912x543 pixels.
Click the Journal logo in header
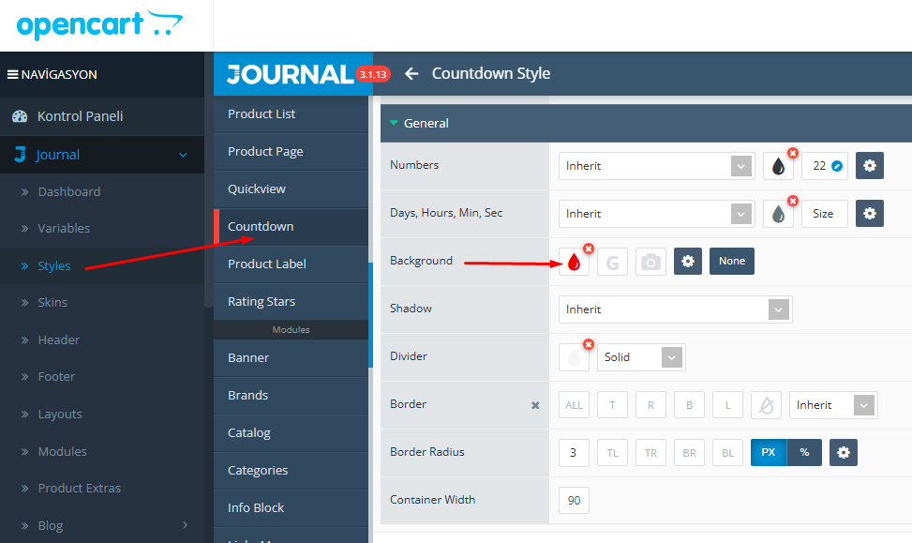coord(290,74)
